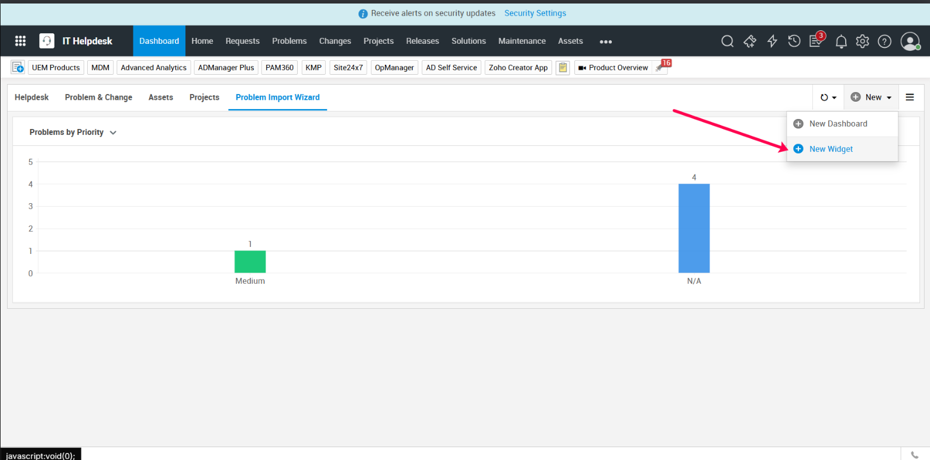
Task: Click the search magnifier icon
Action: [x=727, y=41]
